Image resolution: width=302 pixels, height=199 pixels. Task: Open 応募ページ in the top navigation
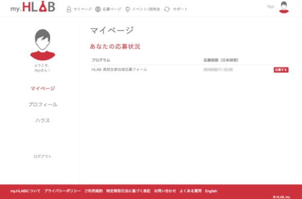coord(112,9)
